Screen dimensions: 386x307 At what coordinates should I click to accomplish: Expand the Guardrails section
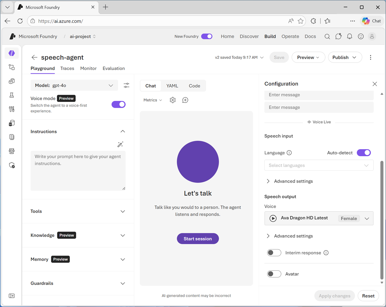[x=123, y=284]
